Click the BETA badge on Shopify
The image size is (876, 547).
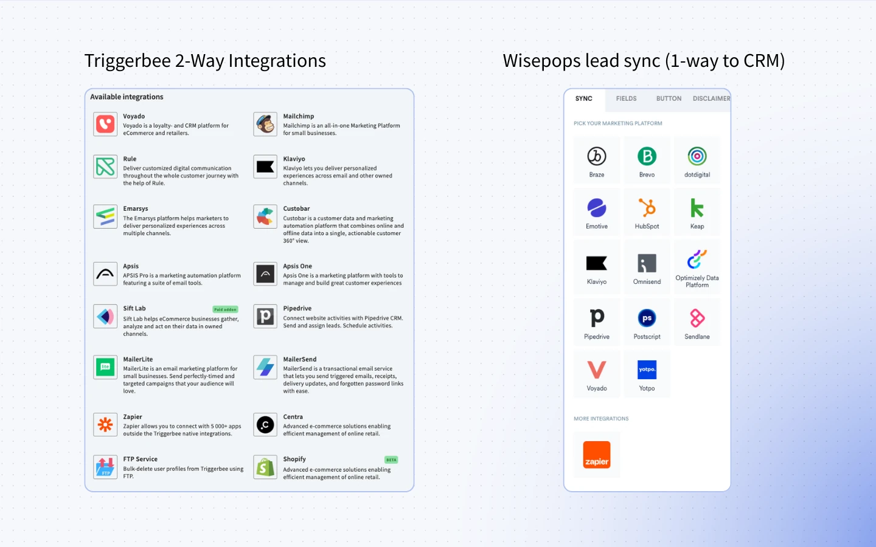point(391,460)
